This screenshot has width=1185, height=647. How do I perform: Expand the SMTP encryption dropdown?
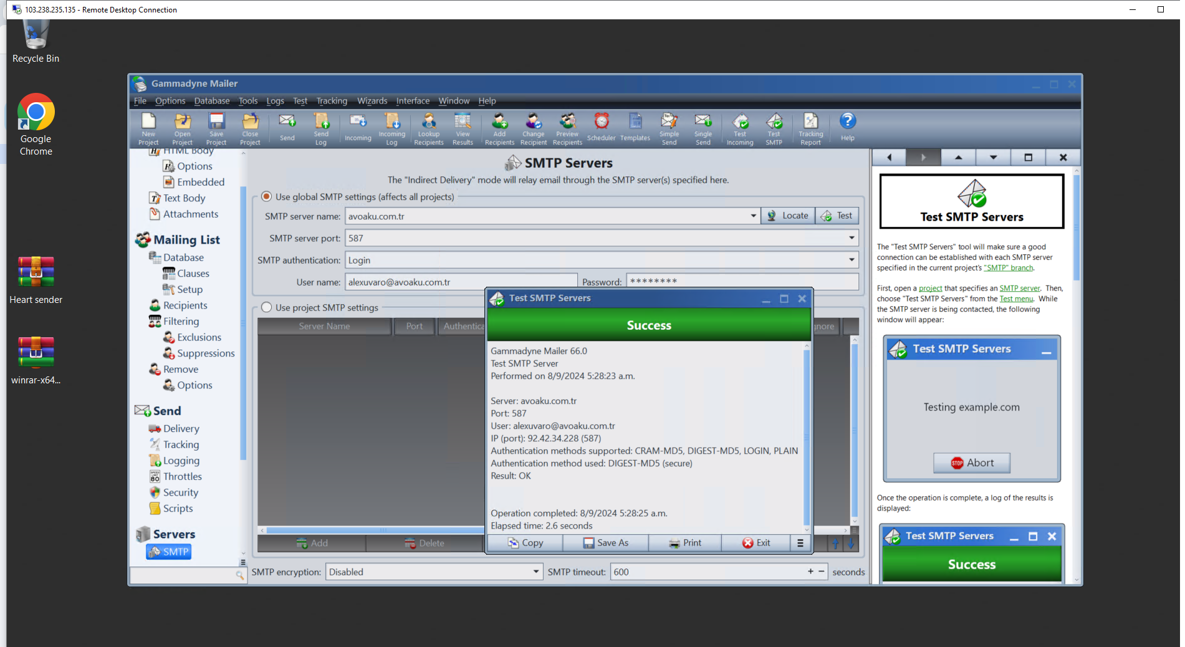coord(535,572)
